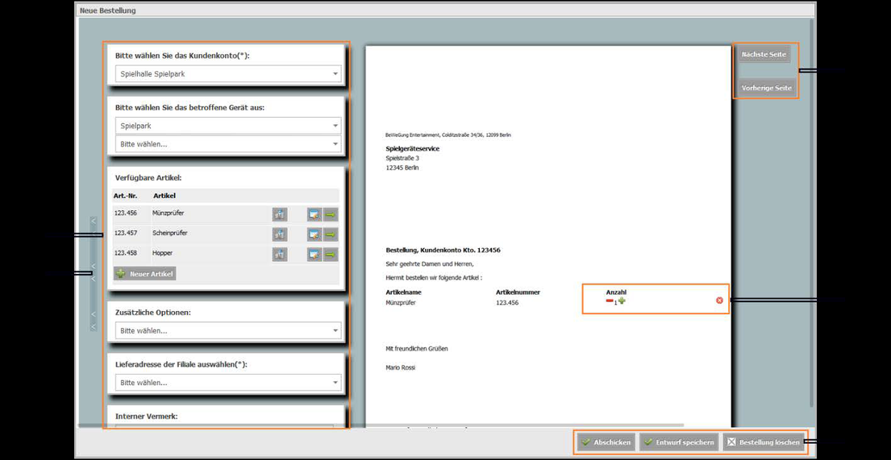891x460 pixels.
Task: Click the Hopper article name
Action: [x=163, y=253]
